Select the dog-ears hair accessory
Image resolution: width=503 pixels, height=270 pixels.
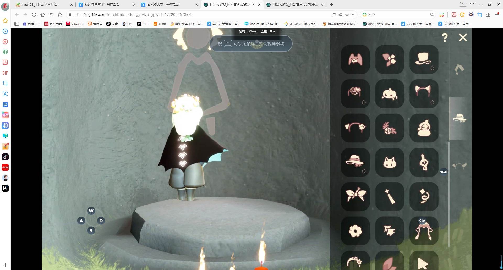pos(355,59)
